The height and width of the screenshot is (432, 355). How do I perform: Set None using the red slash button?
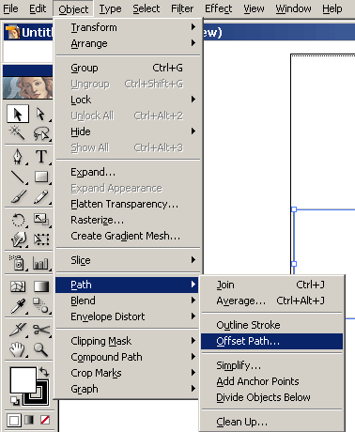(45, 420)
